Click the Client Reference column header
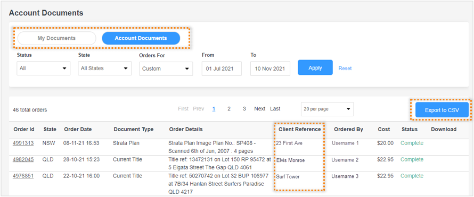Viewport: 474px width, 197px height. click(x=299, y=129)
